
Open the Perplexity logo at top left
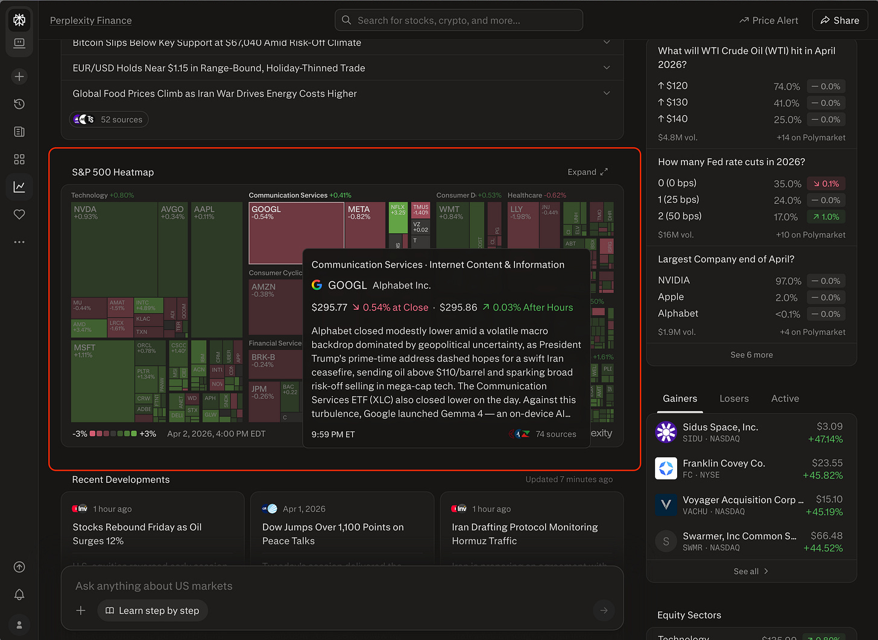pyautogui.click(x=19, y=19)
